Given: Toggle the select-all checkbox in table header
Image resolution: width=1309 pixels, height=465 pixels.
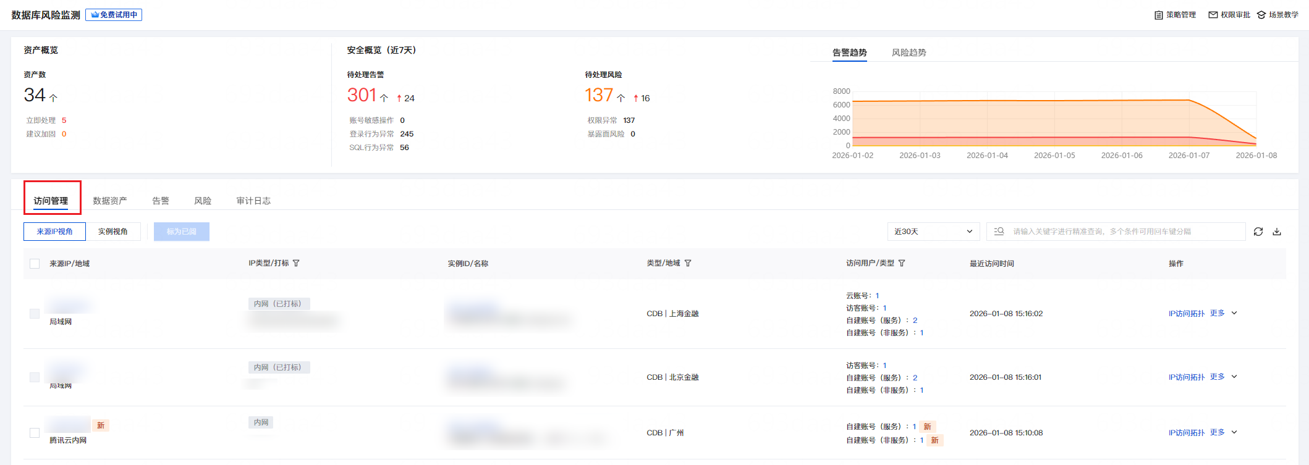Looking at the screenshot, I should coord(35,264).
